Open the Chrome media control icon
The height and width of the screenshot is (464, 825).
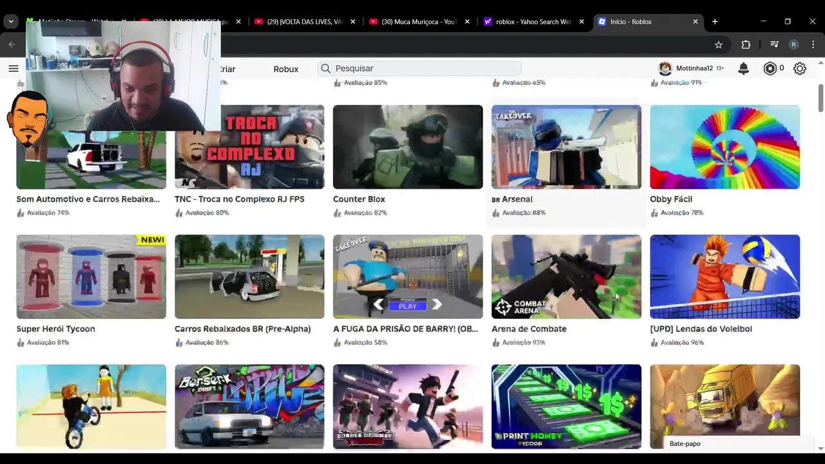tap(774, 44)
